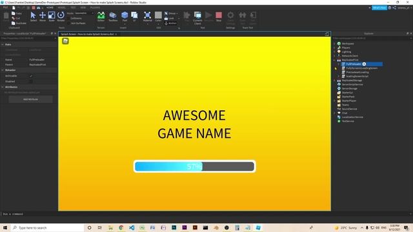Click the share icon in title area
This screenshot has width=413, height=232.
pyautogui.click(x=394, y=8)
